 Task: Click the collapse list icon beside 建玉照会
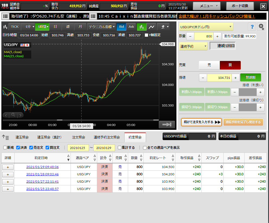tap(5, 137)
